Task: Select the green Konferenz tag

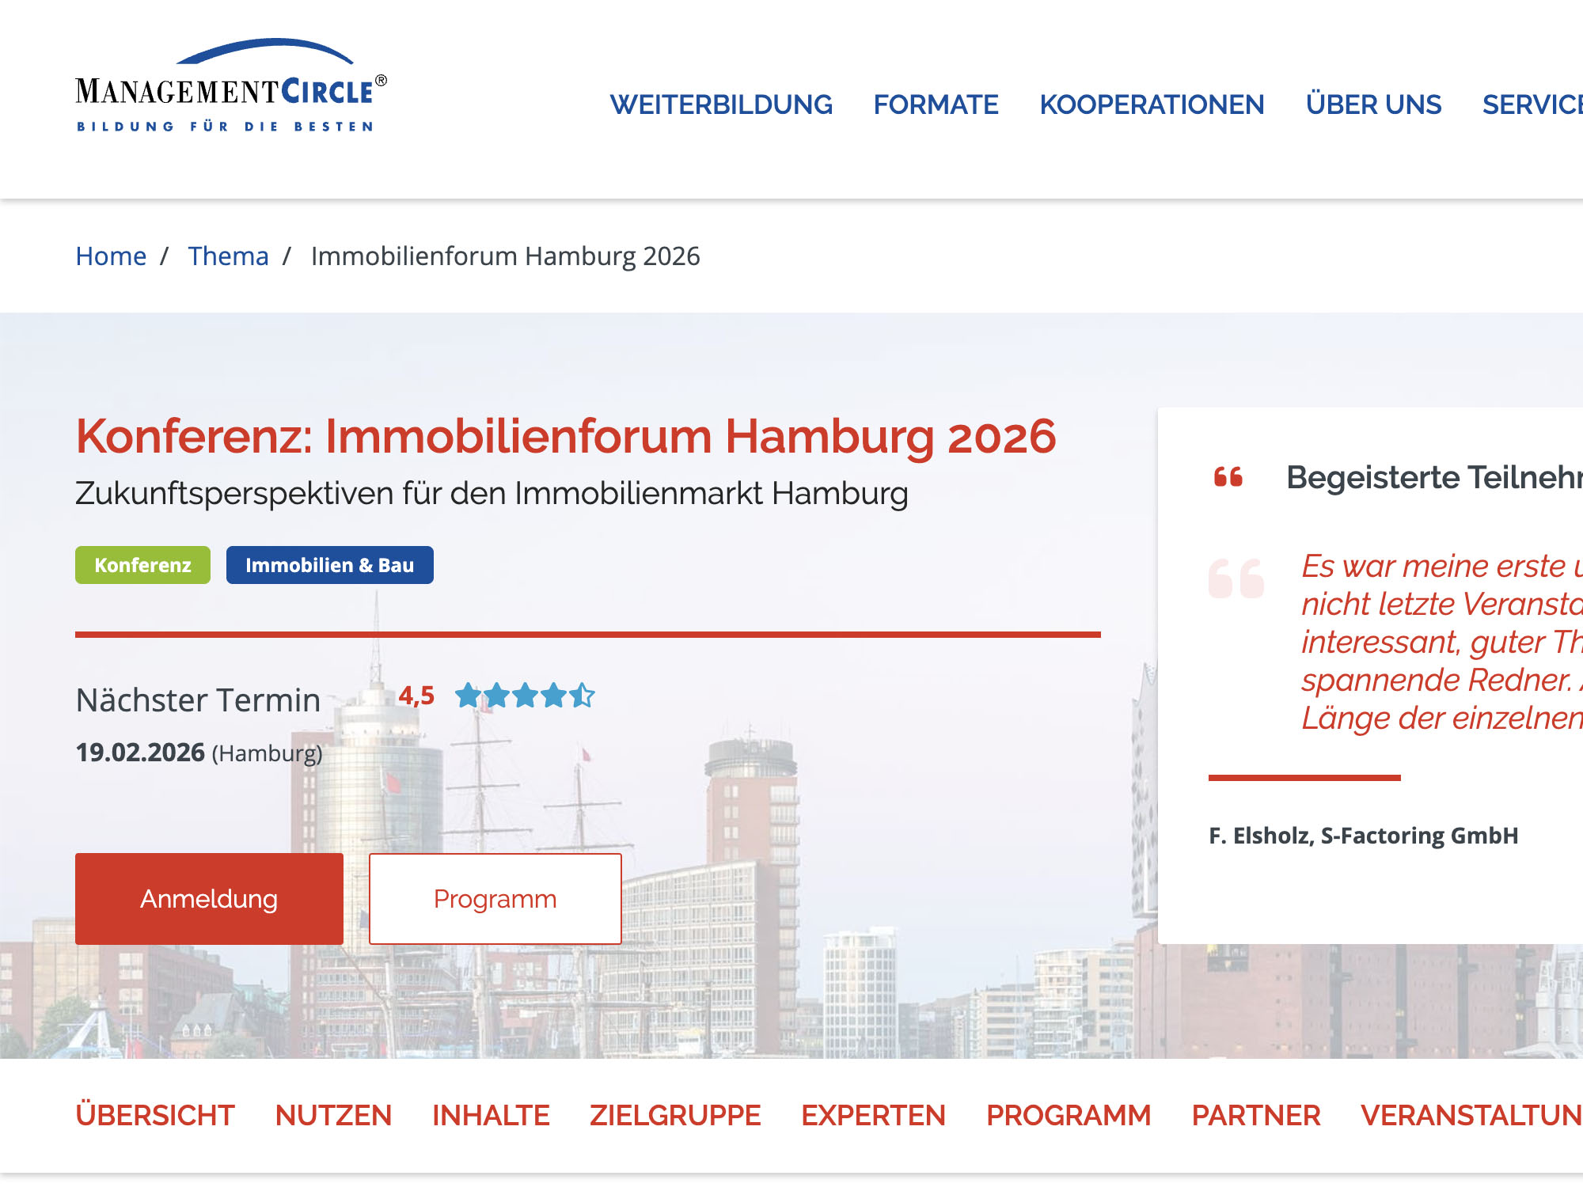Action: click(142, 565)
